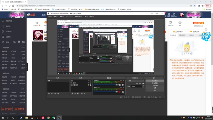Image resolution: width=213 pixels, height=120 pixels.
Task: Open the 消息 bell icon in Douyu header
Action: click(x=169, y=15)
